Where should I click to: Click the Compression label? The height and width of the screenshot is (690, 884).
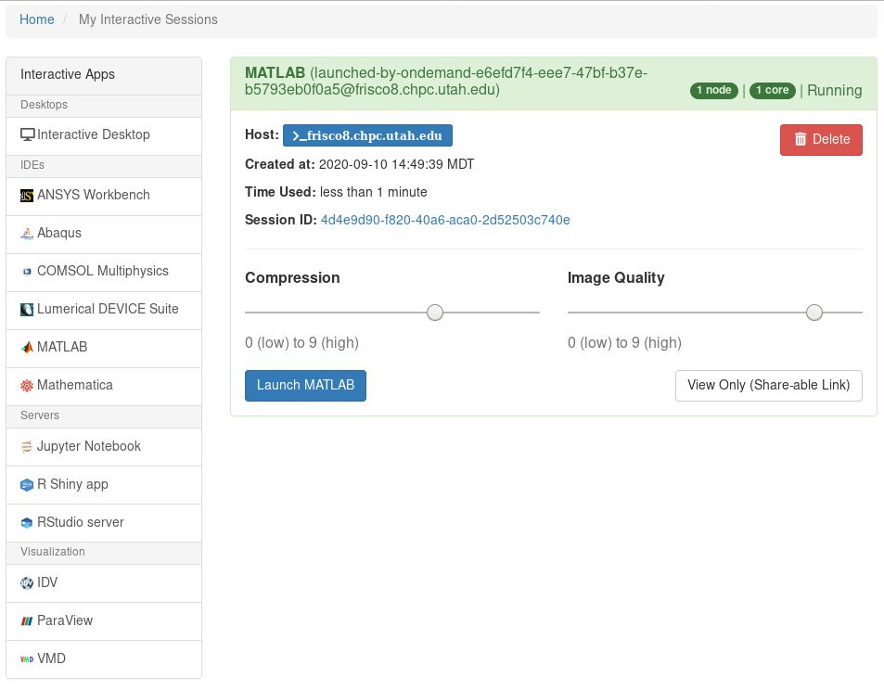[x=292, y=278]
